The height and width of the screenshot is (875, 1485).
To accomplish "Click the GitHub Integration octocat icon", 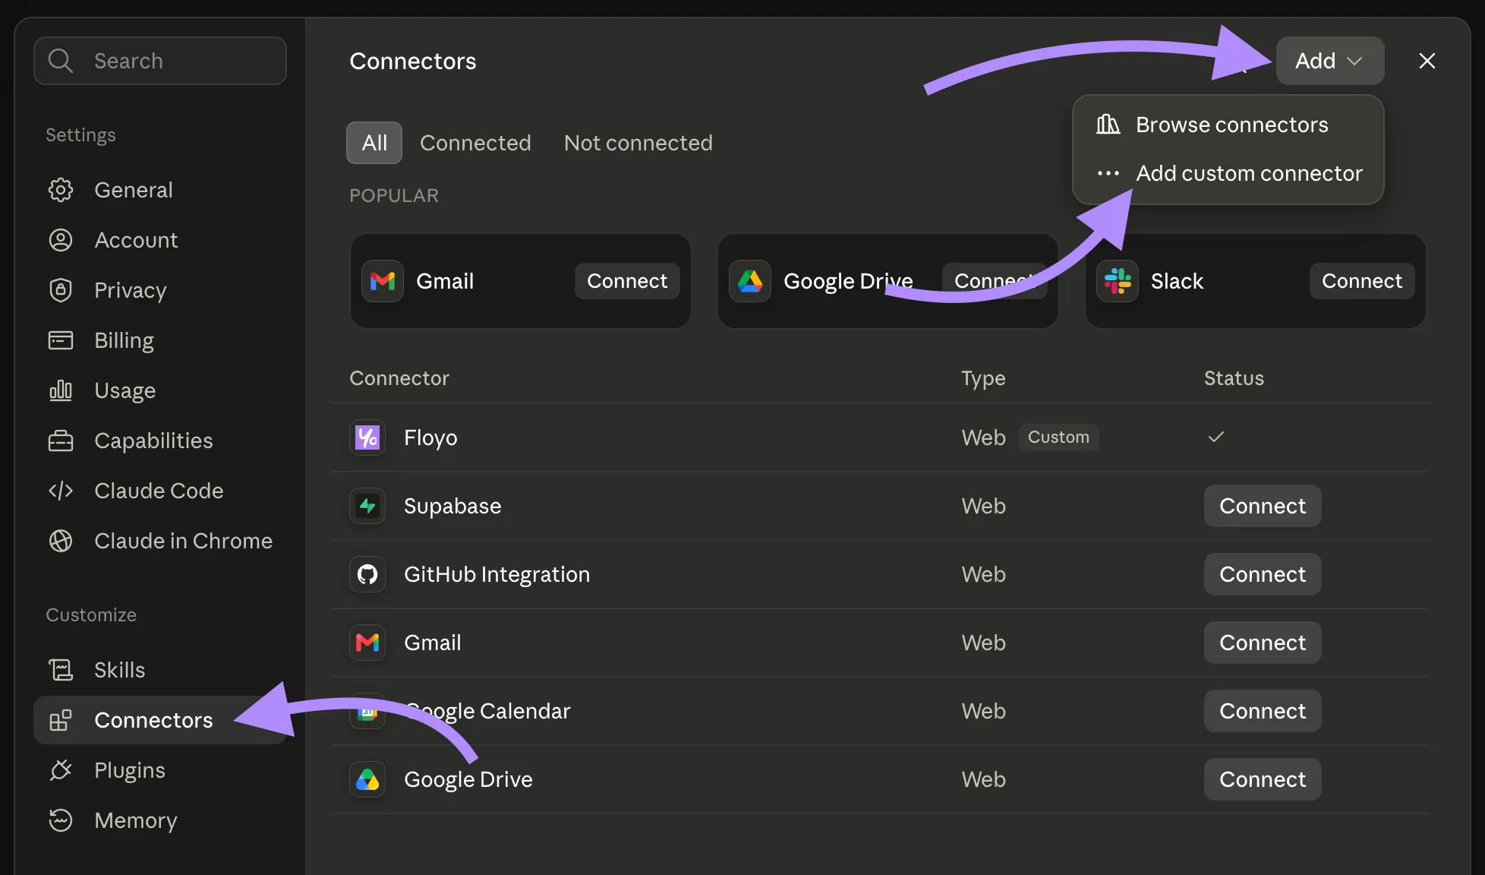I will (x=367, y=574).
